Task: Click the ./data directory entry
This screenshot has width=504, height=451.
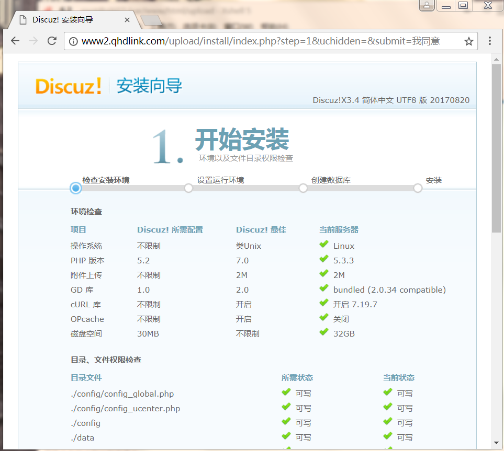Action: click(x=83, y=438)
